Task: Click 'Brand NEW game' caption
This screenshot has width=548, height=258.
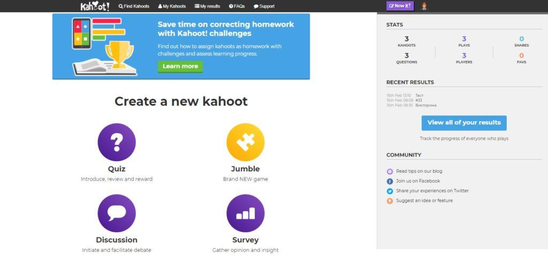Action: [245, 179]
